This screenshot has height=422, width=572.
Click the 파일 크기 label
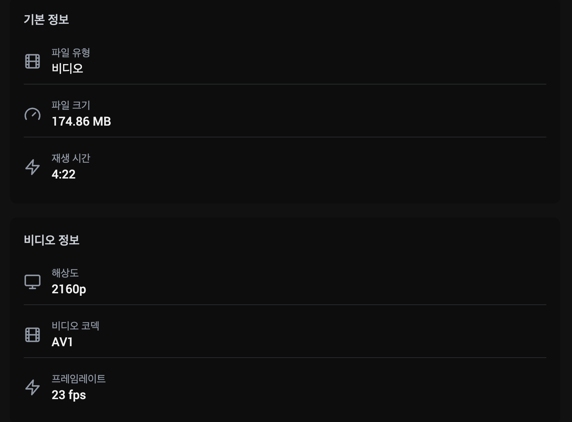[71, 105]
